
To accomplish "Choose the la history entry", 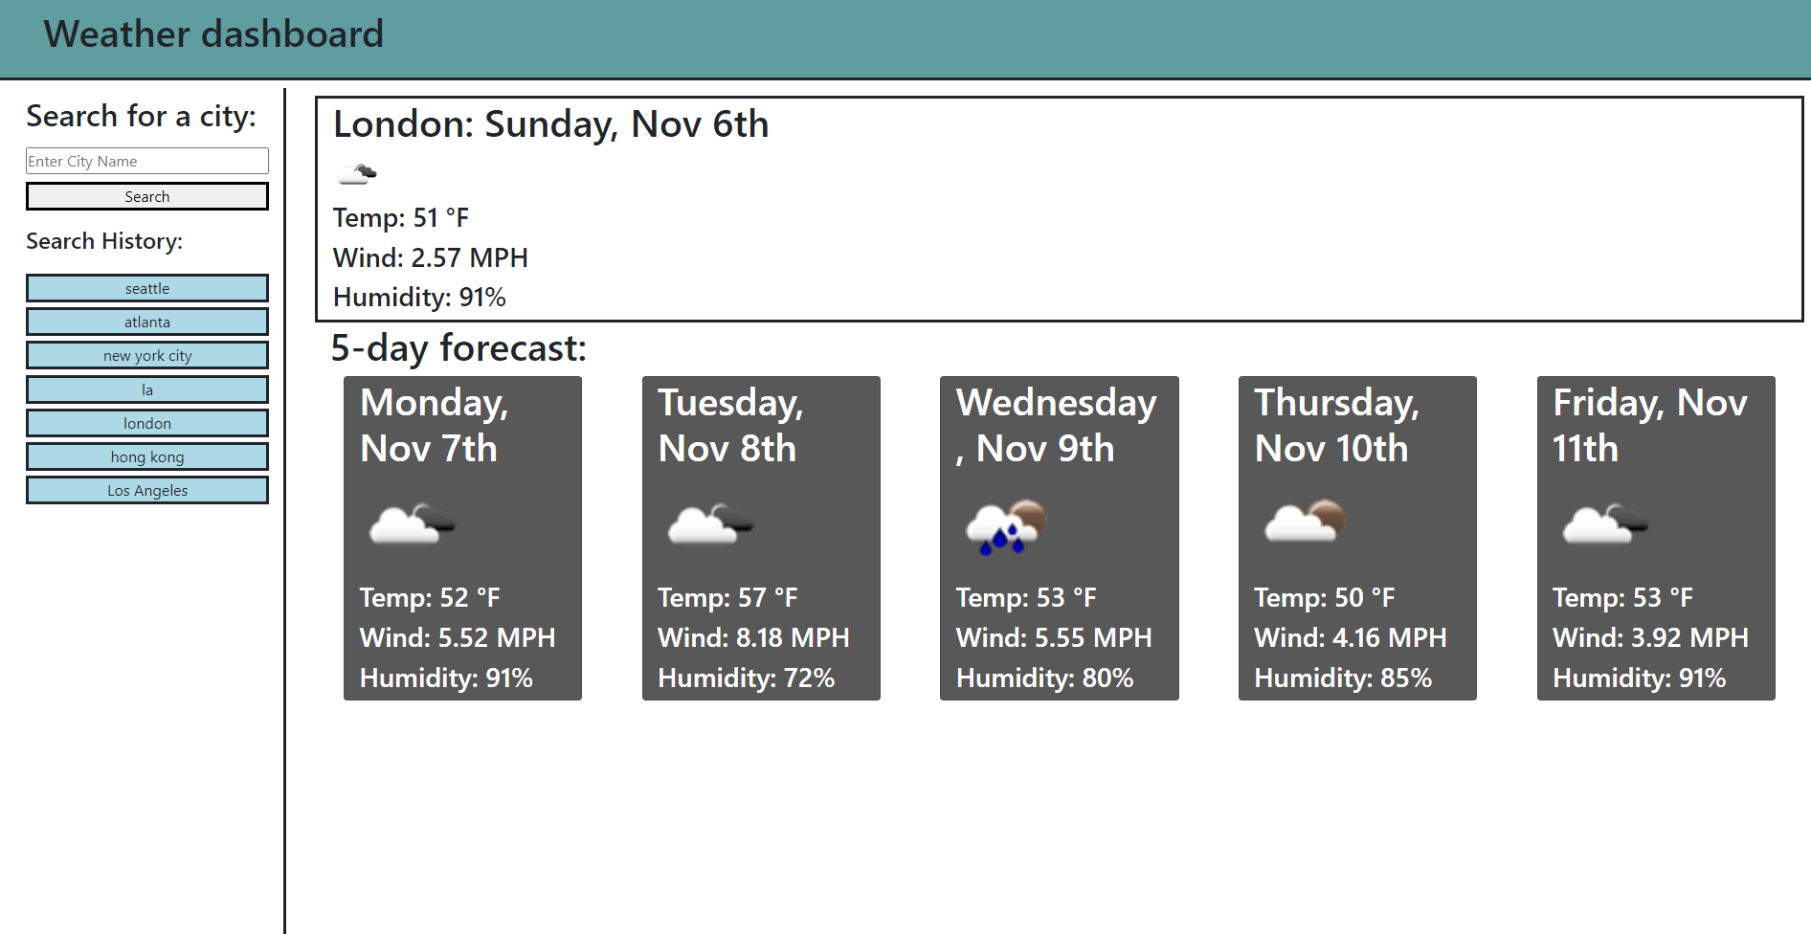I will point(147,389).
